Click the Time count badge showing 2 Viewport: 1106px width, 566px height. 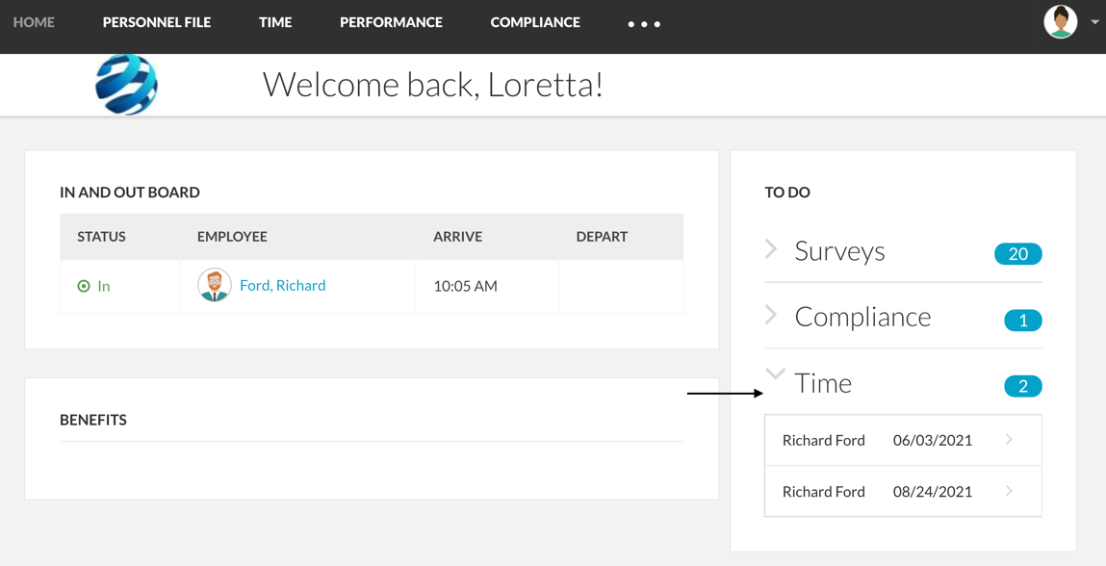pyautogui.click(x=1023, y=386)
